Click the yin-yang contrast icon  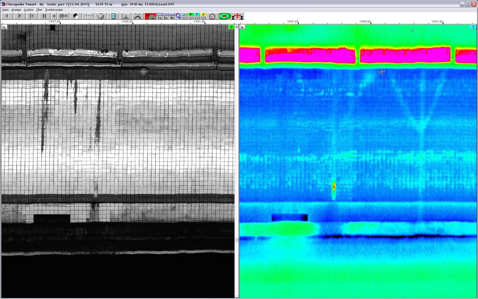(76, 16)
